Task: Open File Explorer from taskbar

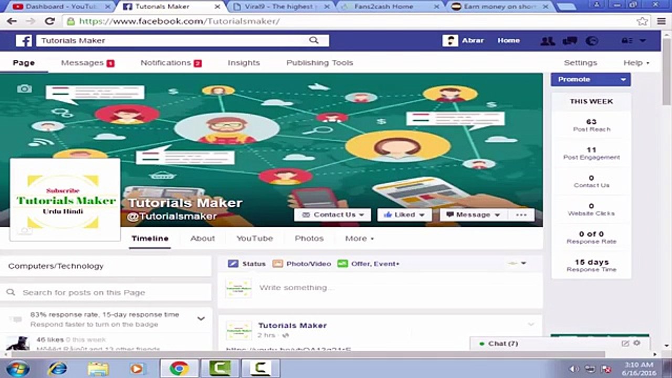Action: point(97,369)
